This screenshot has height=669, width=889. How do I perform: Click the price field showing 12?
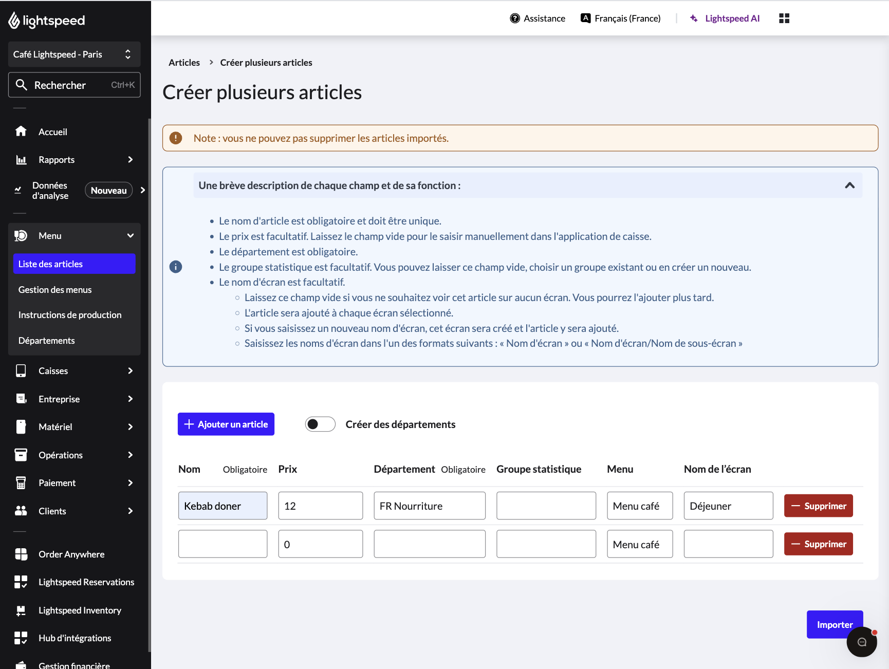[x=321, y=506]
